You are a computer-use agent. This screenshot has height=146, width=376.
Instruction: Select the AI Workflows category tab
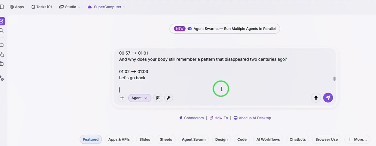tap(268, 140)
